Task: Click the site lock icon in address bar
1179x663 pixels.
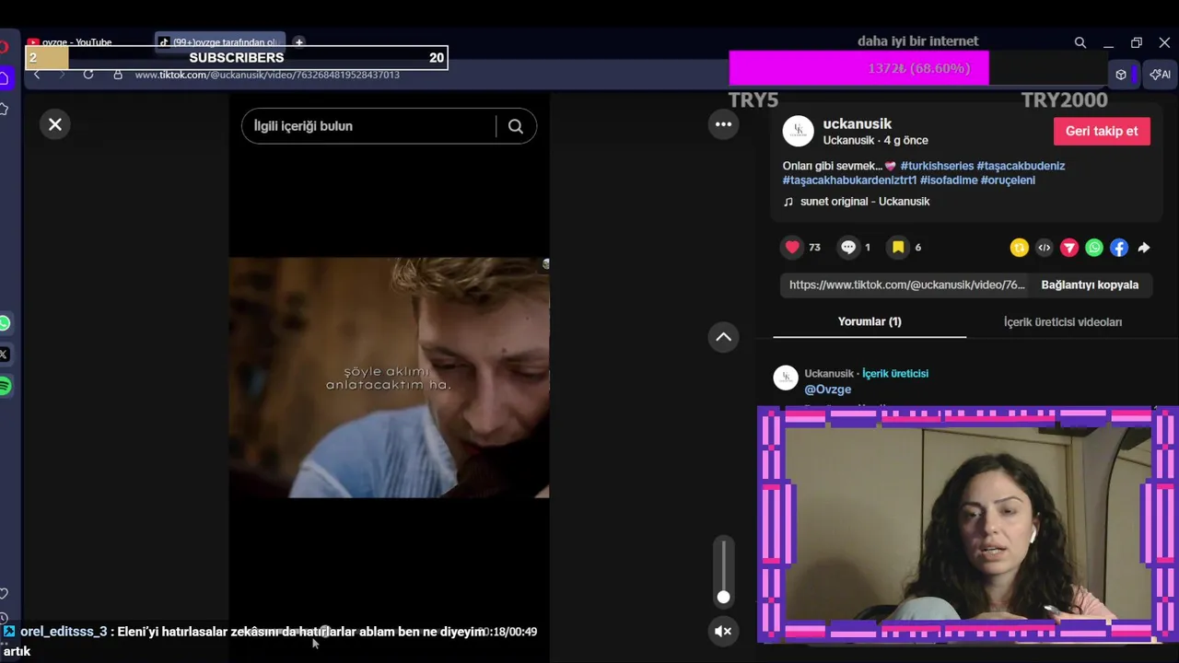Action: pos(118,75)
